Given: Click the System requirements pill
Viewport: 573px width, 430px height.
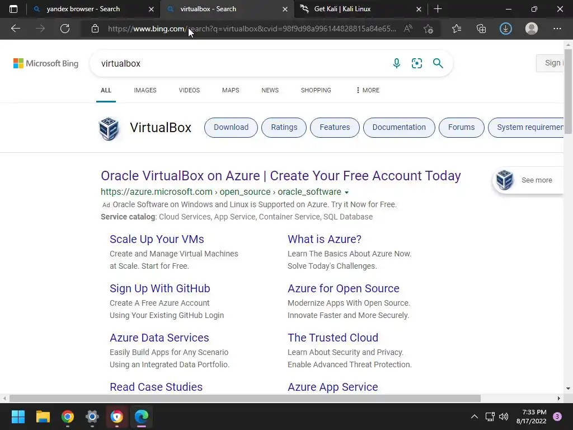Looking at the screenshot, I should click(527, 128).
